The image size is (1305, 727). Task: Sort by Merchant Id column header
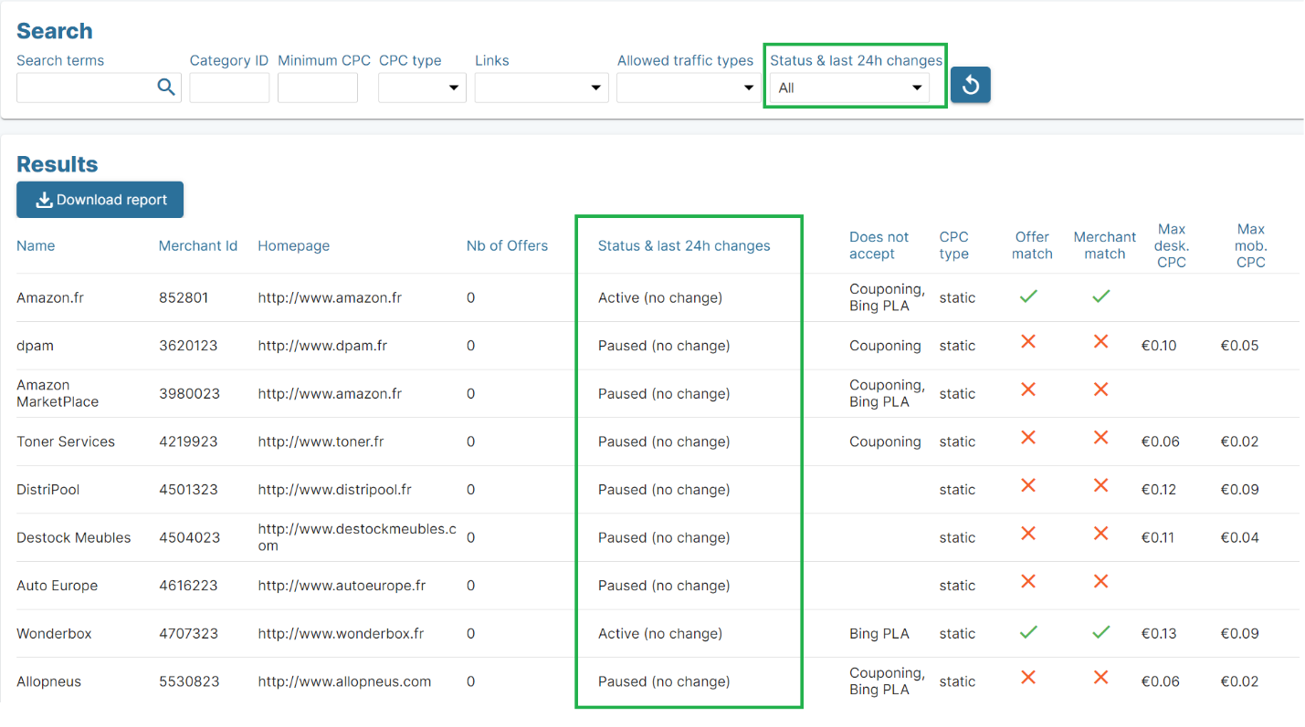point(197,245)
